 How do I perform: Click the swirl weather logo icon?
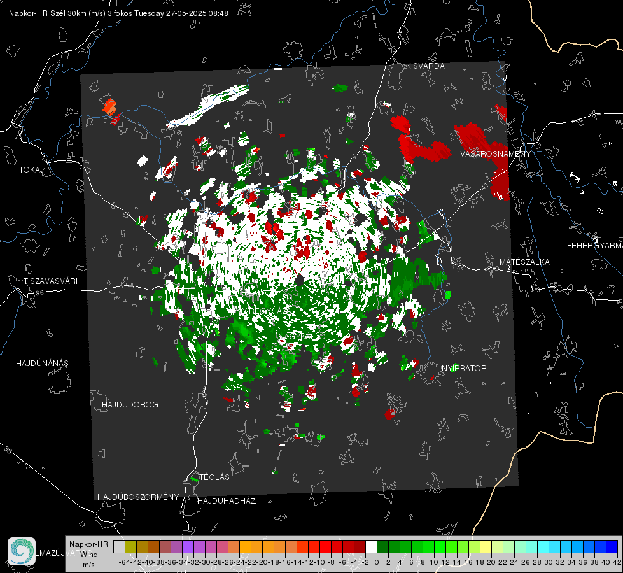22,551
